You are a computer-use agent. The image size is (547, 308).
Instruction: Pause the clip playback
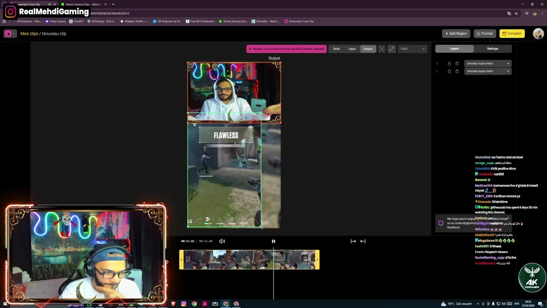(x=273, y=241)
